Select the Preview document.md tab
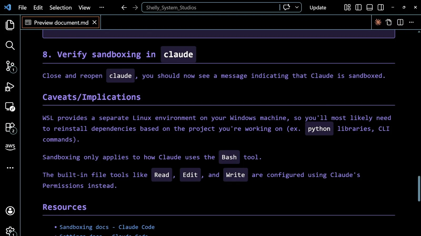This screenshot has height=236, width=421. (61, 23)
